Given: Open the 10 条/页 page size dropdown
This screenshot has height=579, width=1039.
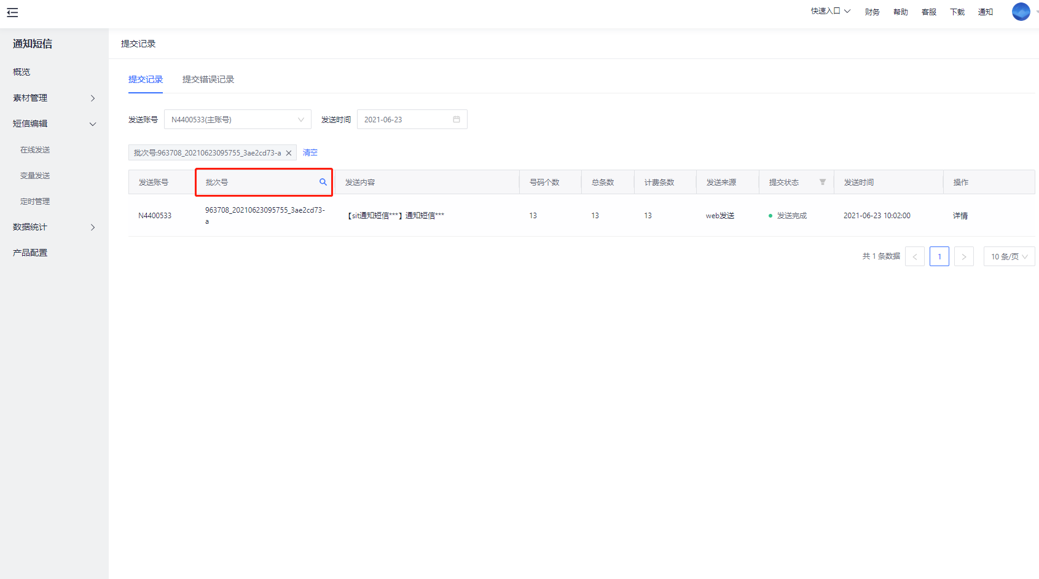Looking at the screenshot, I should click(x=1010, y=256).
